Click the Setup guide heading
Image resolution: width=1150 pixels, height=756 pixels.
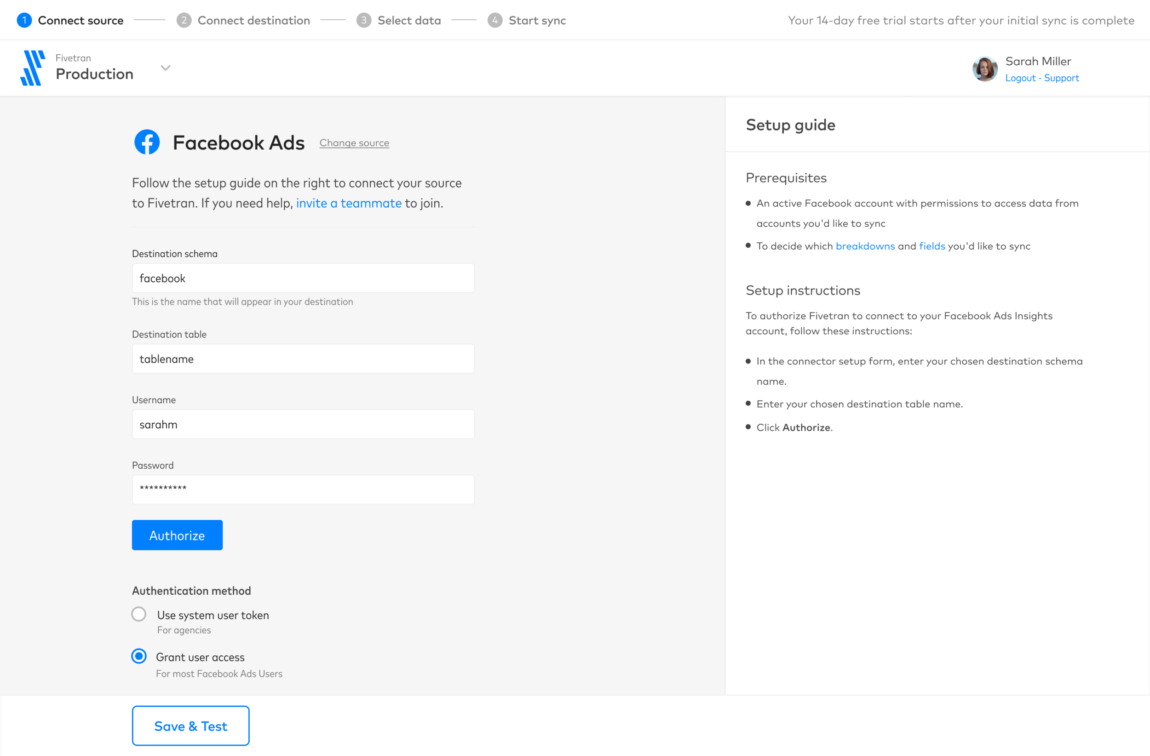click(x=790, y=125)
